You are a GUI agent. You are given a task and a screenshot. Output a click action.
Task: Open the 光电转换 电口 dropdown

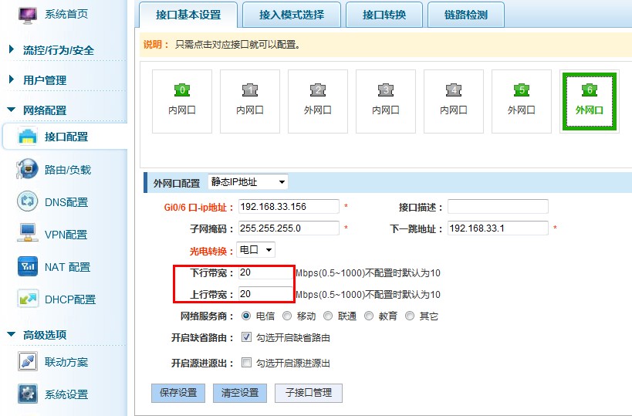click(256, 250)
